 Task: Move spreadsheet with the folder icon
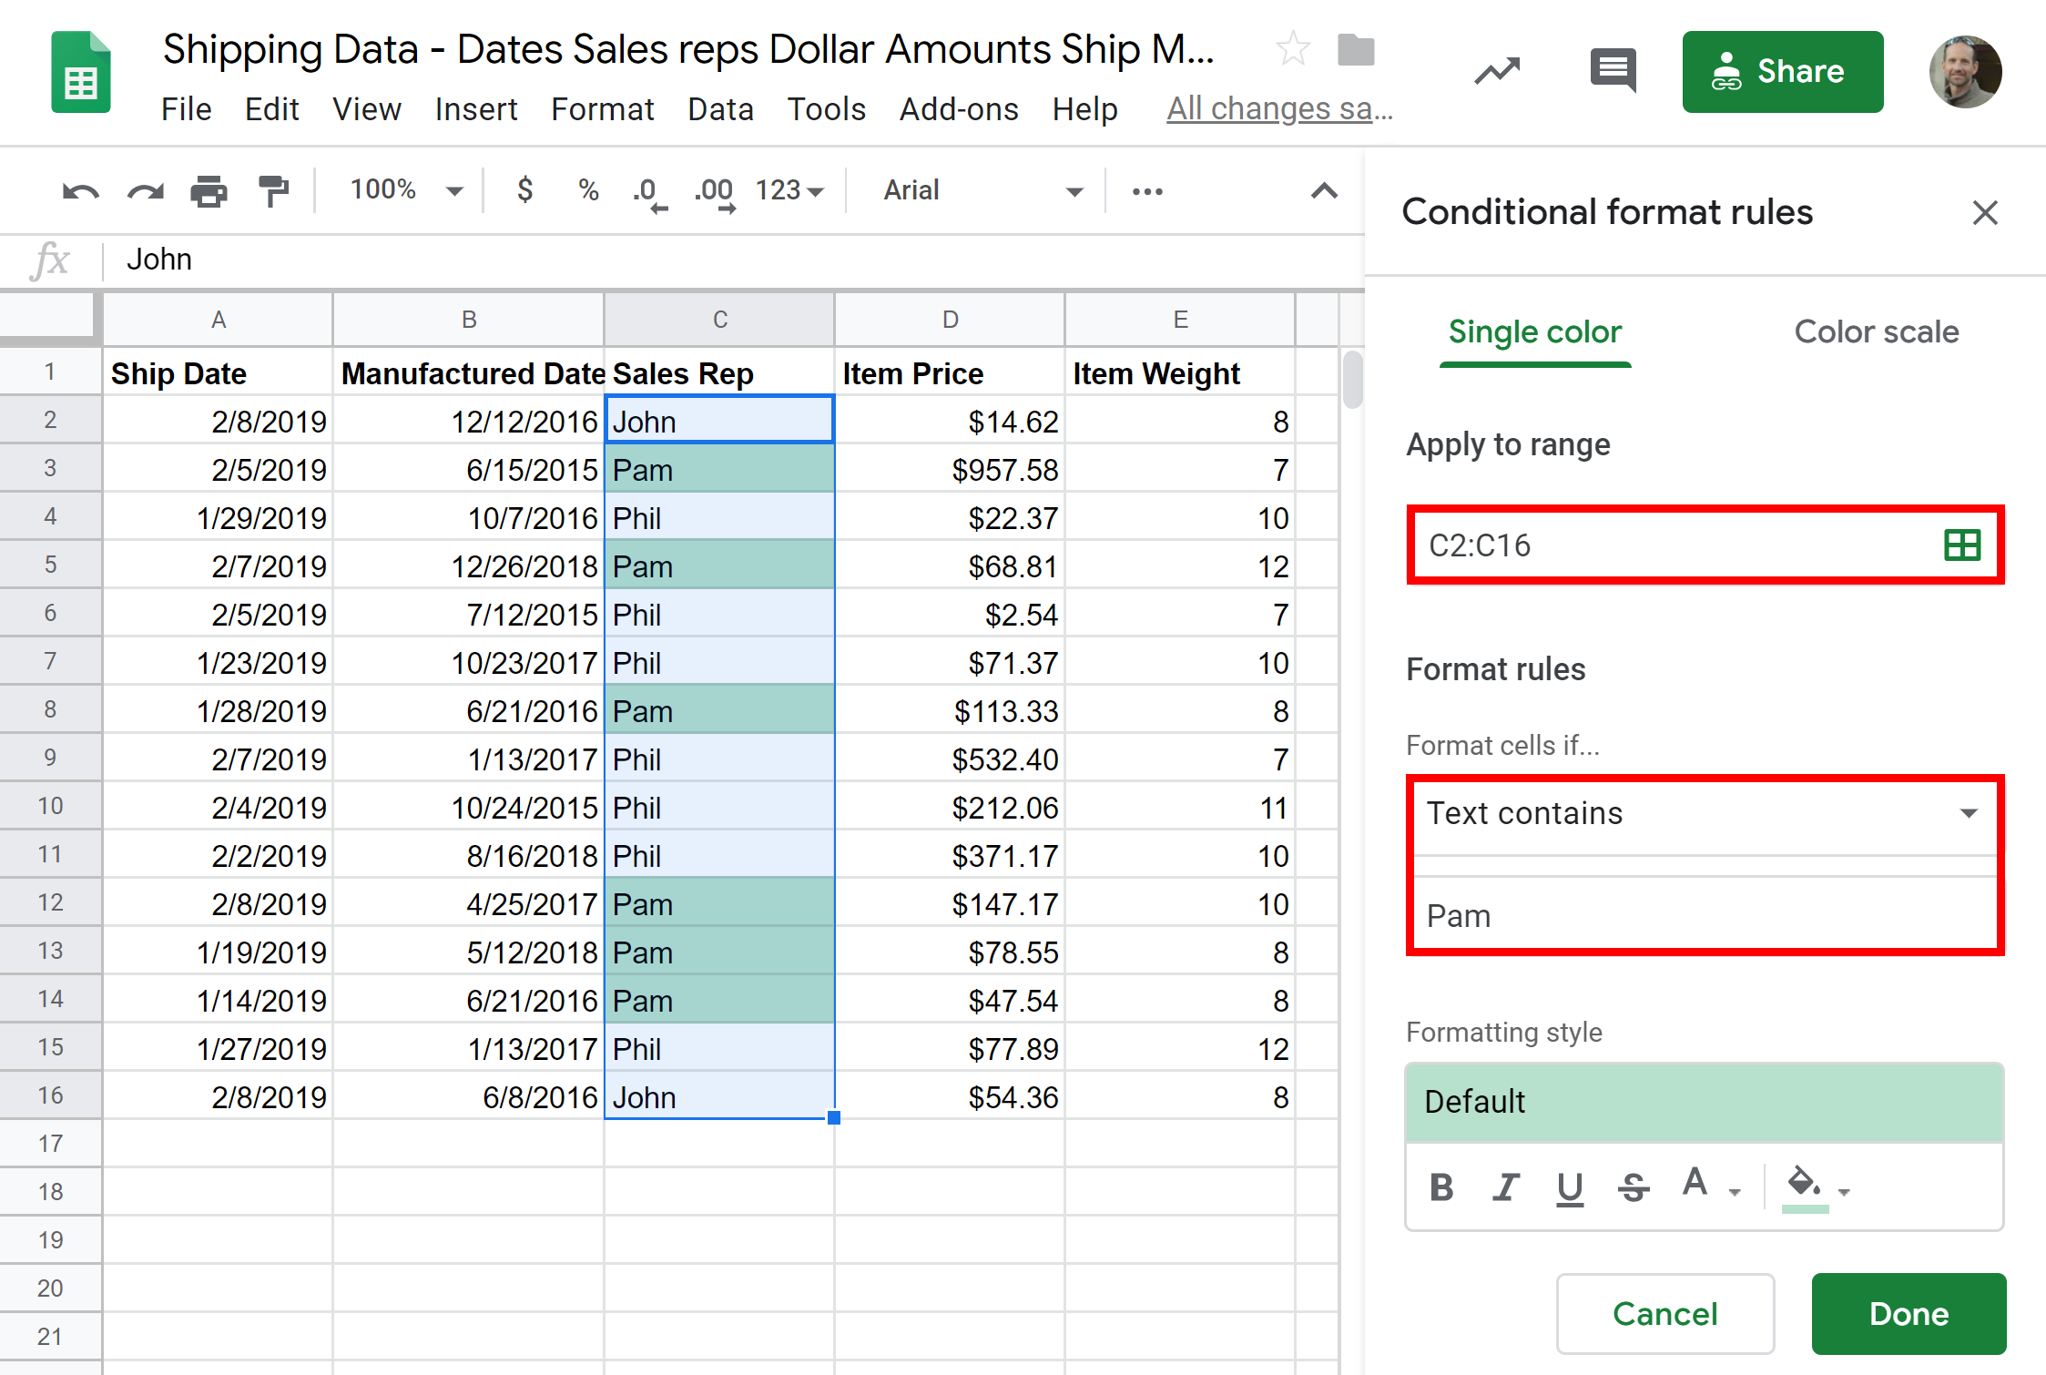(x=1356, y=49)
